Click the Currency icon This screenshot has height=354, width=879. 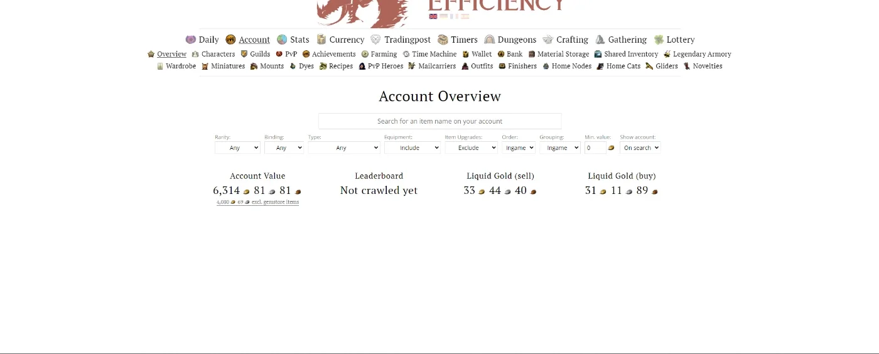321,40
